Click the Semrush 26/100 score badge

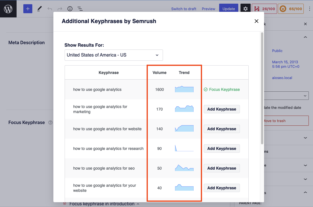coord(264,9)
